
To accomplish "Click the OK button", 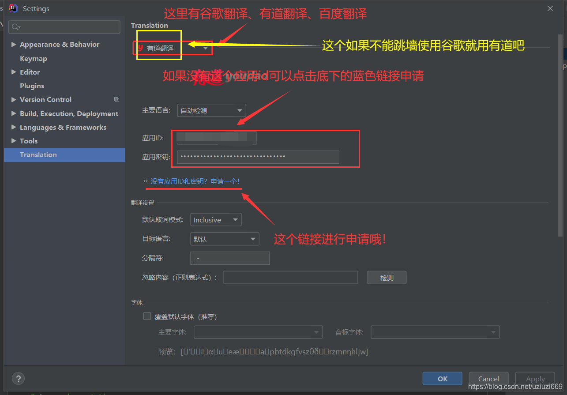I will pyautogui.click(x=443, y=379).
